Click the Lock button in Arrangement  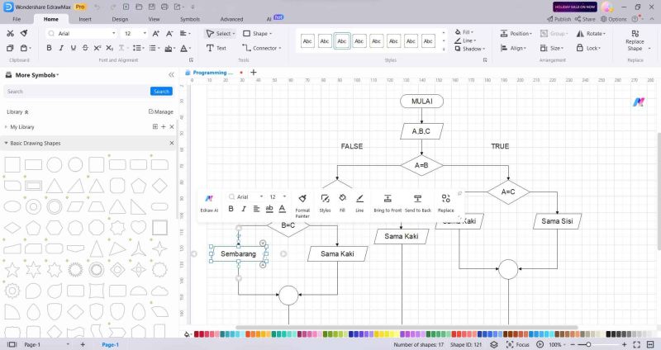click(588, 48)
